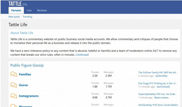The image size is (182, 107).
Task: Open Superstylesabby #20 thread
Action: click(158, 94)
